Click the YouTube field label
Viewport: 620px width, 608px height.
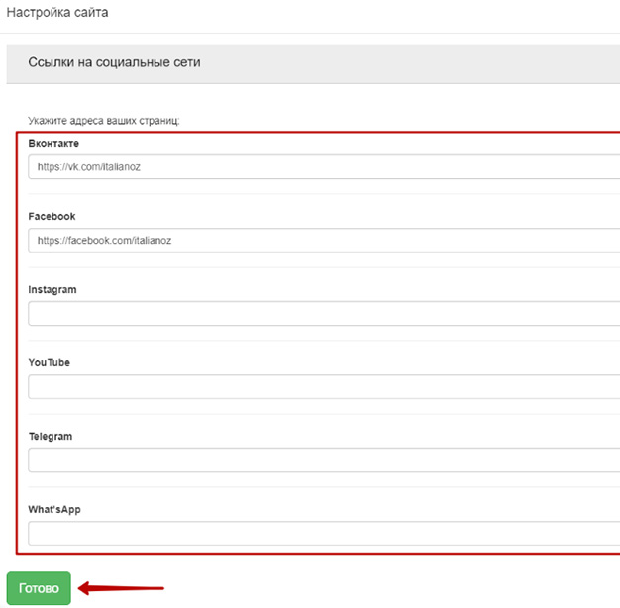point(50,362)
